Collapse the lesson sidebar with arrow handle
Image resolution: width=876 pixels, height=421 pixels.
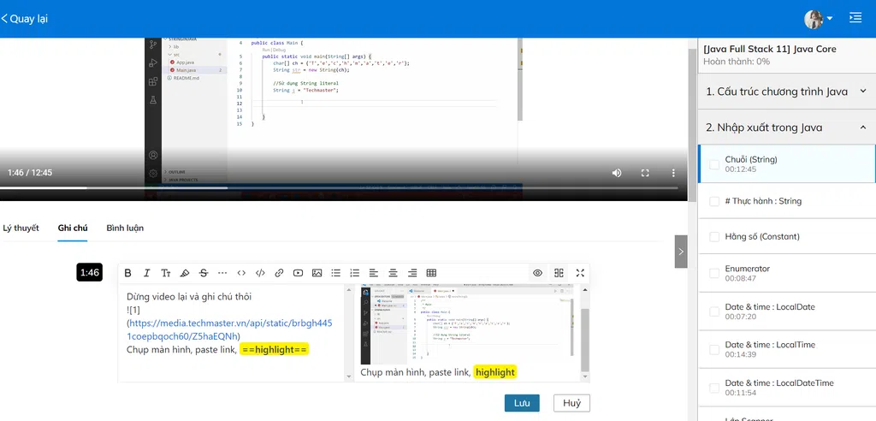[681, 252]
